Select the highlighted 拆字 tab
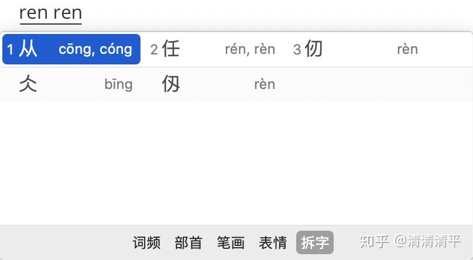 (315, 242)
